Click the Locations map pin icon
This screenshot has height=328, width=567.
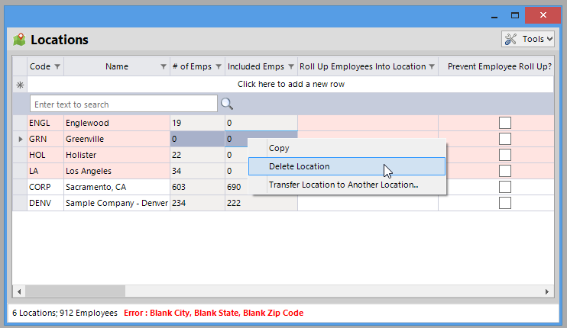20,40
